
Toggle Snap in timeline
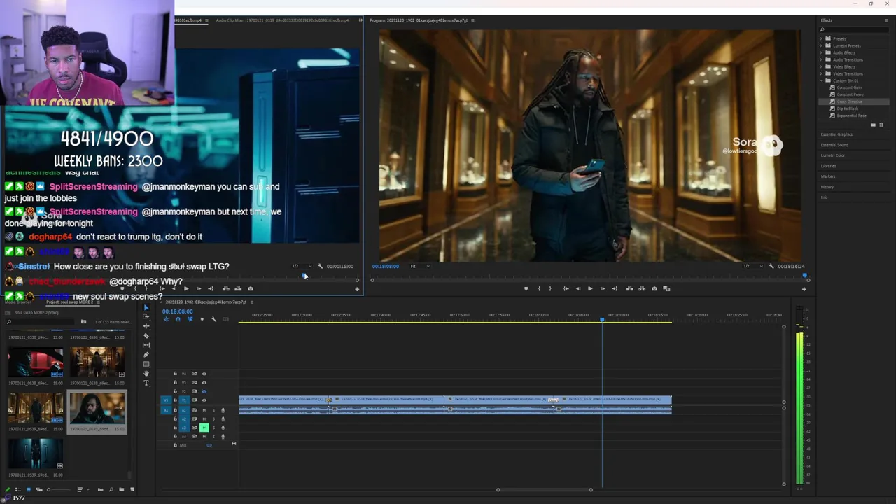(178, 319)
